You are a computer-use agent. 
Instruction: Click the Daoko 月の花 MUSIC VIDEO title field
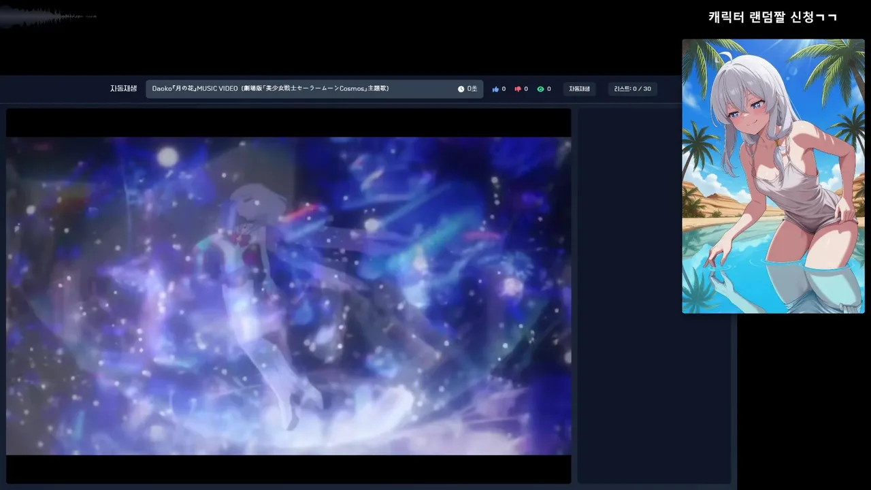[314, 89]
